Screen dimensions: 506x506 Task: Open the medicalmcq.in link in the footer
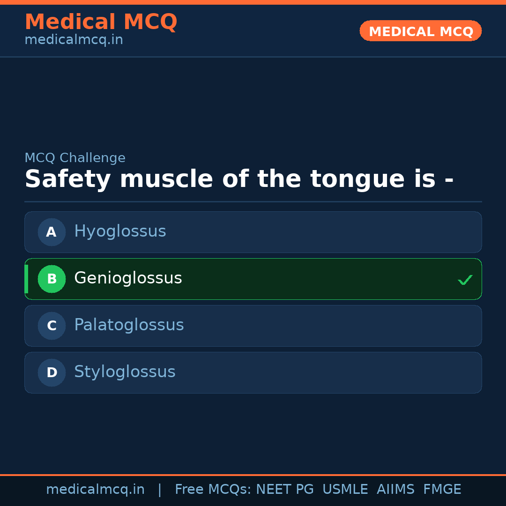click(95, 489)
